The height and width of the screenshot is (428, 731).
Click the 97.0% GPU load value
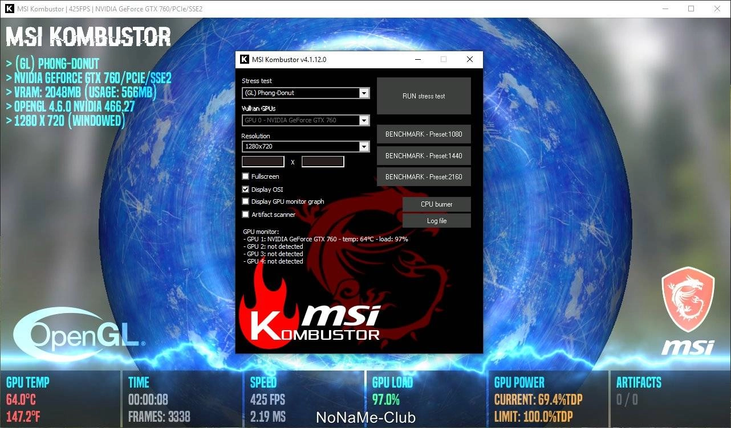(x=386, y=400)
